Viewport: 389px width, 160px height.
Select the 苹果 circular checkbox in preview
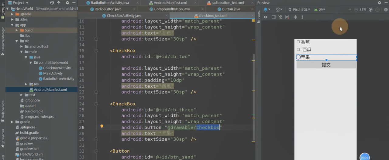tap(298, 57)
